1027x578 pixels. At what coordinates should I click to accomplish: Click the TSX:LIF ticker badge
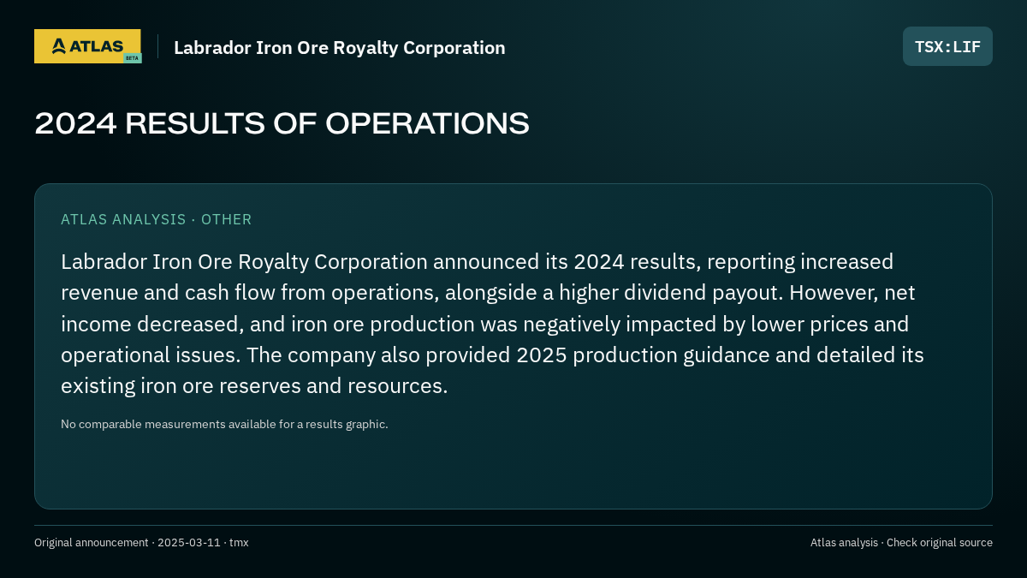[x=947, y=46]
